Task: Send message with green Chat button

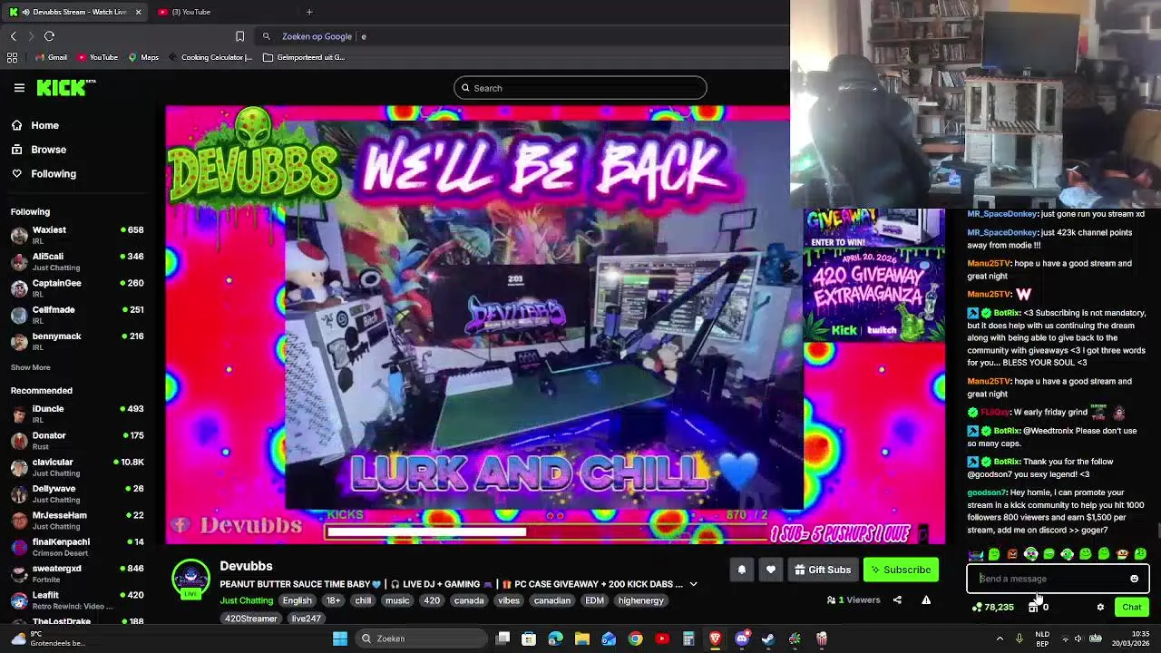Action: 1131,608
